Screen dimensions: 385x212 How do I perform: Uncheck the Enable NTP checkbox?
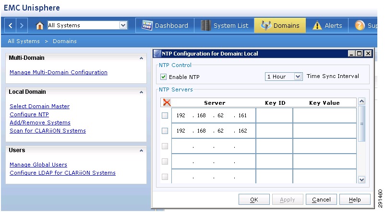[x=163, y=77]
